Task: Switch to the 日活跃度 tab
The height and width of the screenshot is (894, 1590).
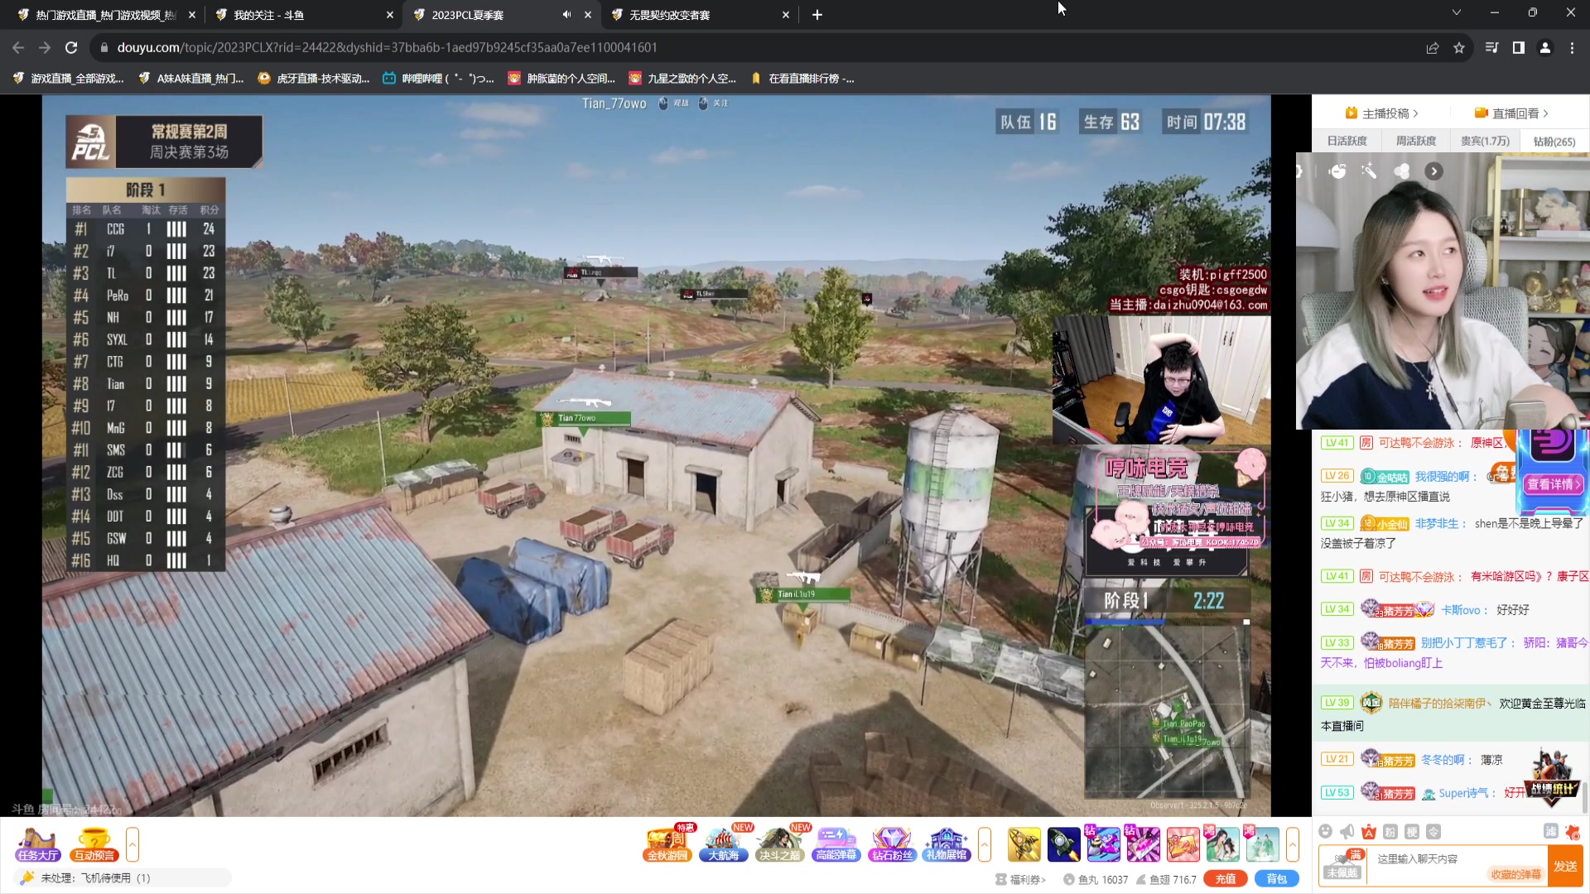Action: (x=1347, y=142)
